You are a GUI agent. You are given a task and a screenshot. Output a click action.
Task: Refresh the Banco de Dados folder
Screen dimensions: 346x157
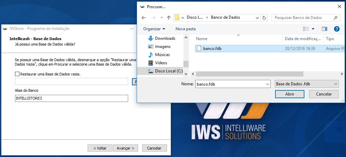[x=264, y=18]
